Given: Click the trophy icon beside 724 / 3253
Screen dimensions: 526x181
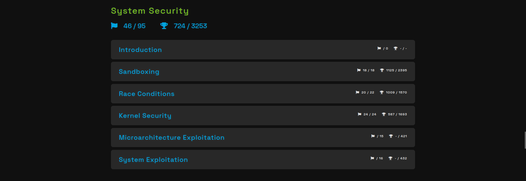Looking at the screenshot, I should pos(164,26).
